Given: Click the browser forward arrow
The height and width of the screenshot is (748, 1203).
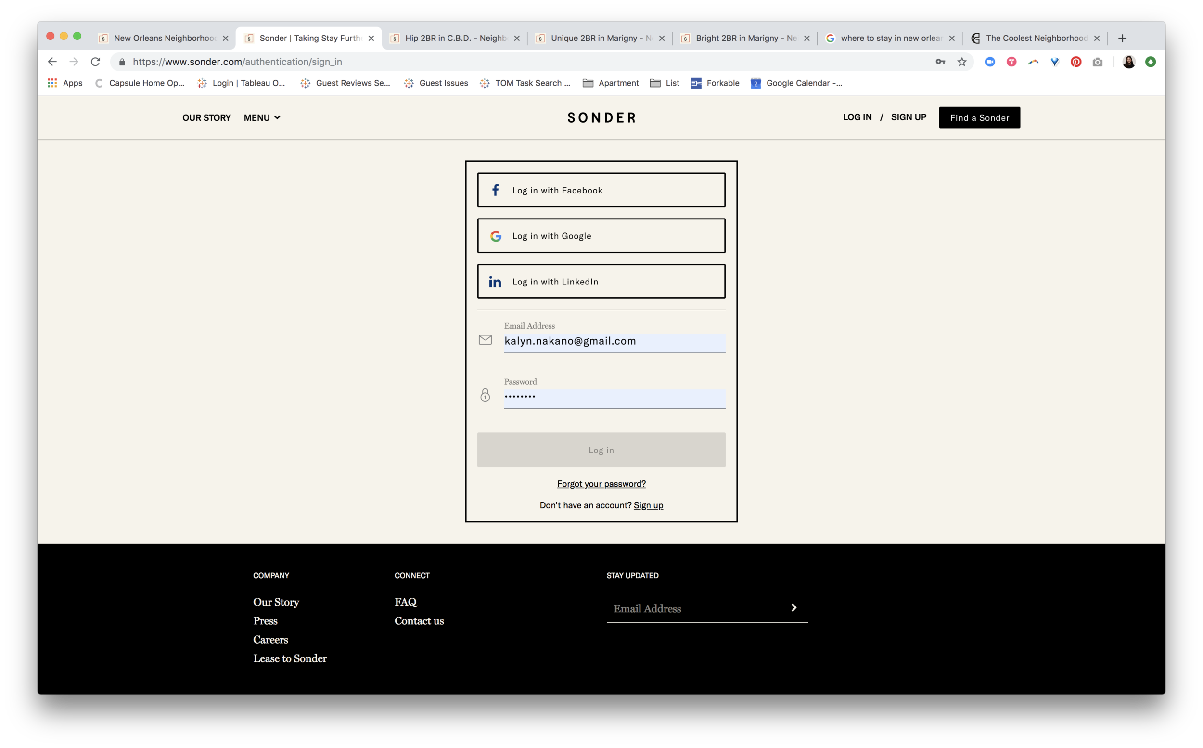Looking at the screenshot, I should tap(74, 62).
